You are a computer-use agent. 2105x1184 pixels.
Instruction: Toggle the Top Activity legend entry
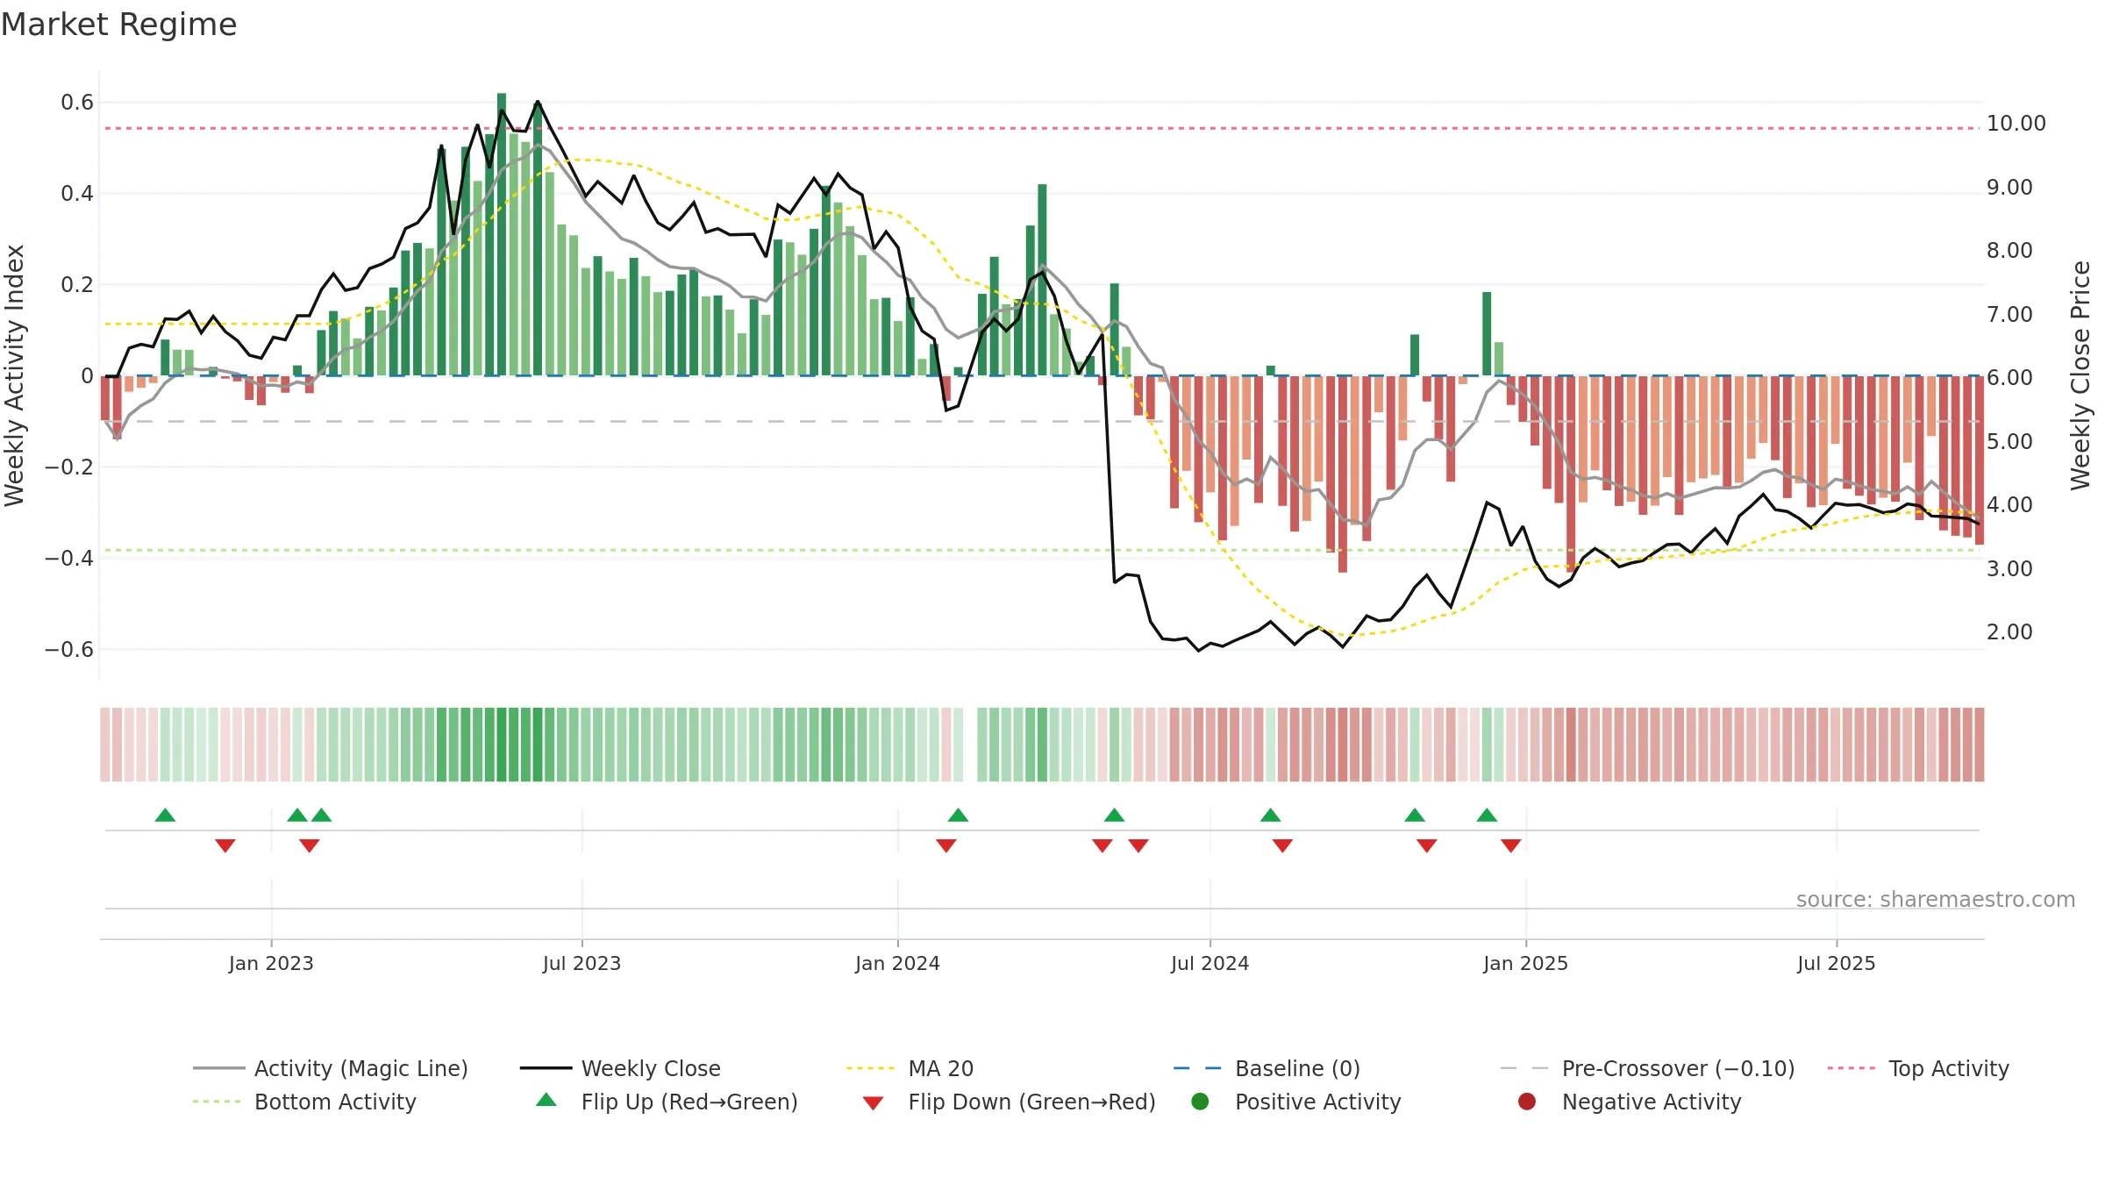[x=1918, y=1068]
